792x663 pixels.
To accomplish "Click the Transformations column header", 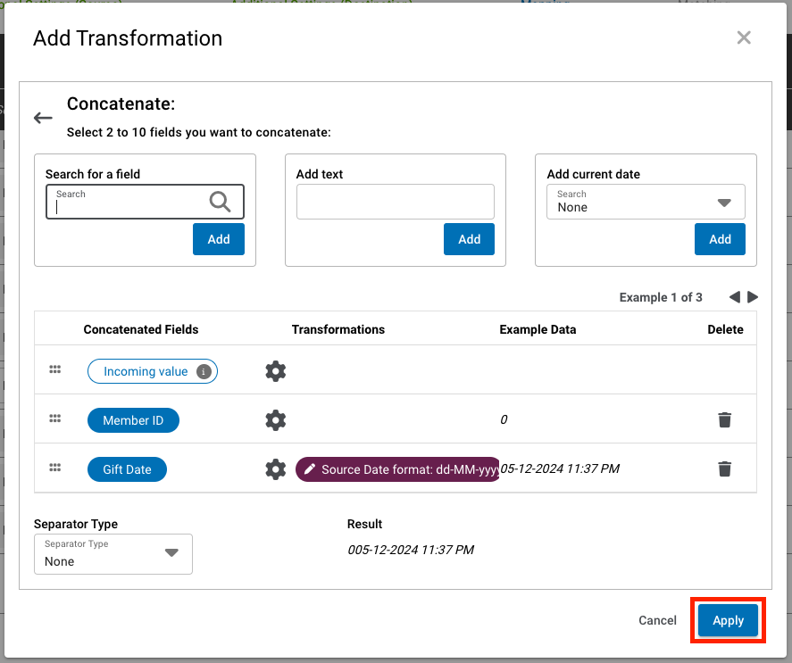I will (338, 329).
